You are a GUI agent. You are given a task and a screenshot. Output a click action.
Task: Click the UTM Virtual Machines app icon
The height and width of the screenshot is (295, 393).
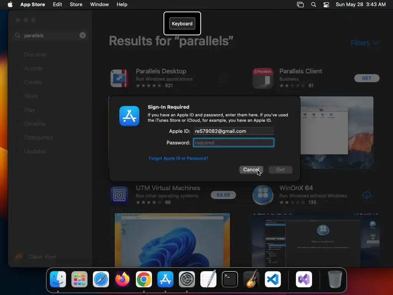(119, 195)
